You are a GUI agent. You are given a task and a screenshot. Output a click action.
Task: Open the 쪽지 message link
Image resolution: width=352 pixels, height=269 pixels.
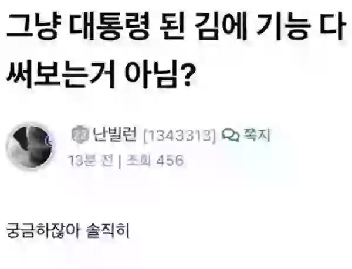(x=256, y=135)
